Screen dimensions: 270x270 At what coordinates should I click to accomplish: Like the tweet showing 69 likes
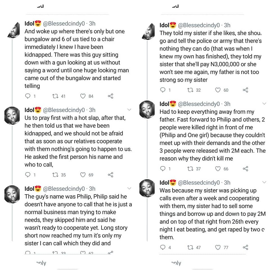(83, 175)
